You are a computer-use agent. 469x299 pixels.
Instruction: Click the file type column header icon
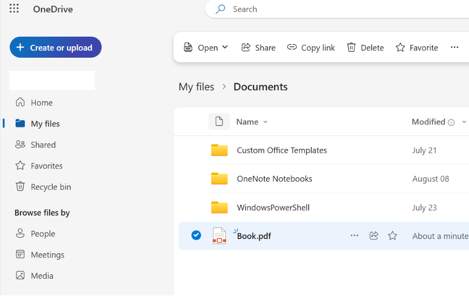(219, 121)
